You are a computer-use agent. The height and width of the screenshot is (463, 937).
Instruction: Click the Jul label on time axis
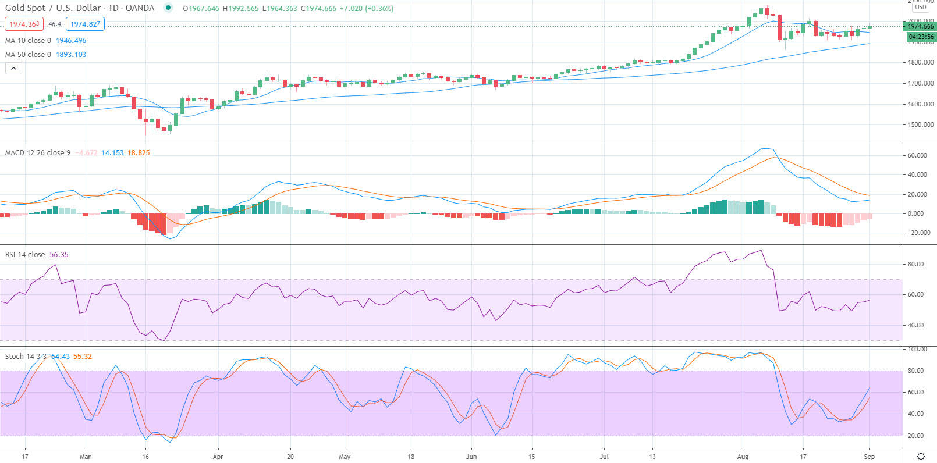click(604, 457)
